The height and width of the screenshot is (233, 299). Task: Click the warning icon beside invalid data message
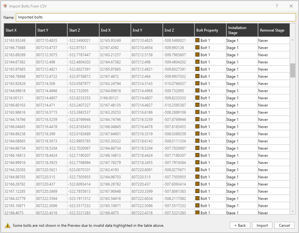tap(8, 225)
